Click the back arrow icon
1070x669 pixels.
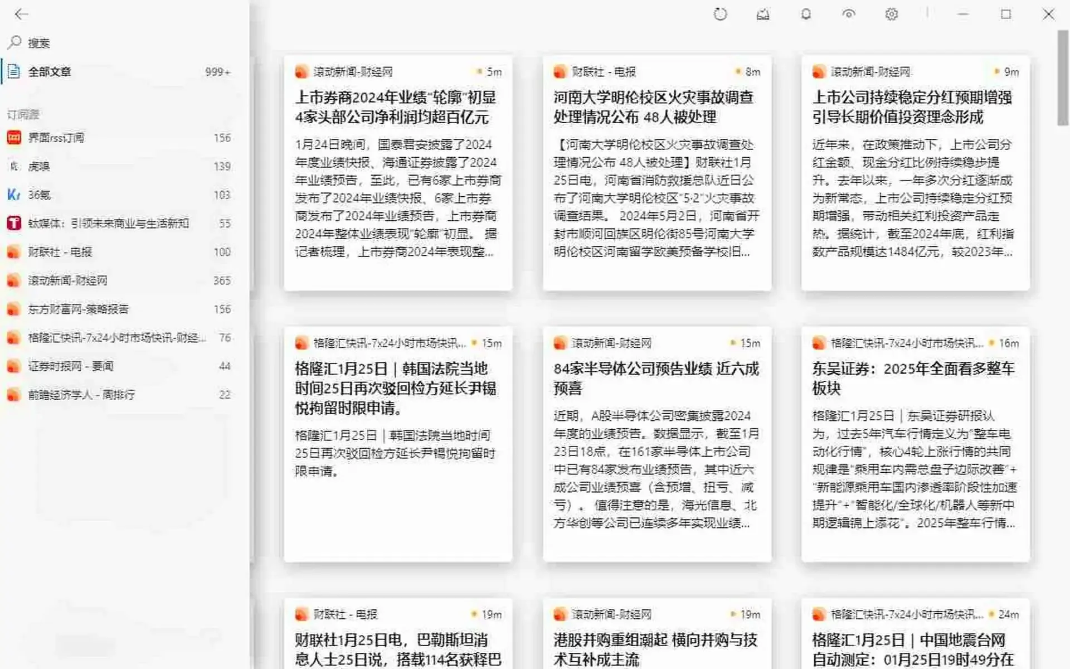click(21, 14)
